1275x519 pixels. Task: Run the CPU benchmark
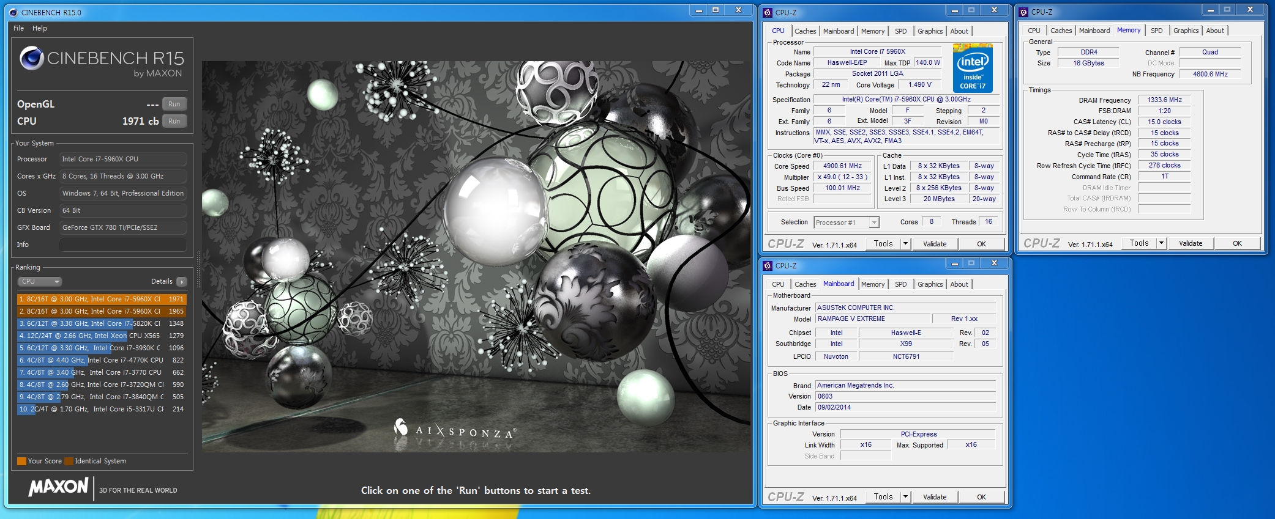pyautogui.click(x=174, y=121)
